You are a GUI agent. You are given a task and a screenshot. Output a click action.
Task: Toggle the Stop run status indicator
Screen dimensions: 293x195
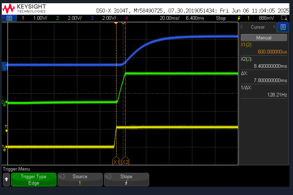pos(221,18)
